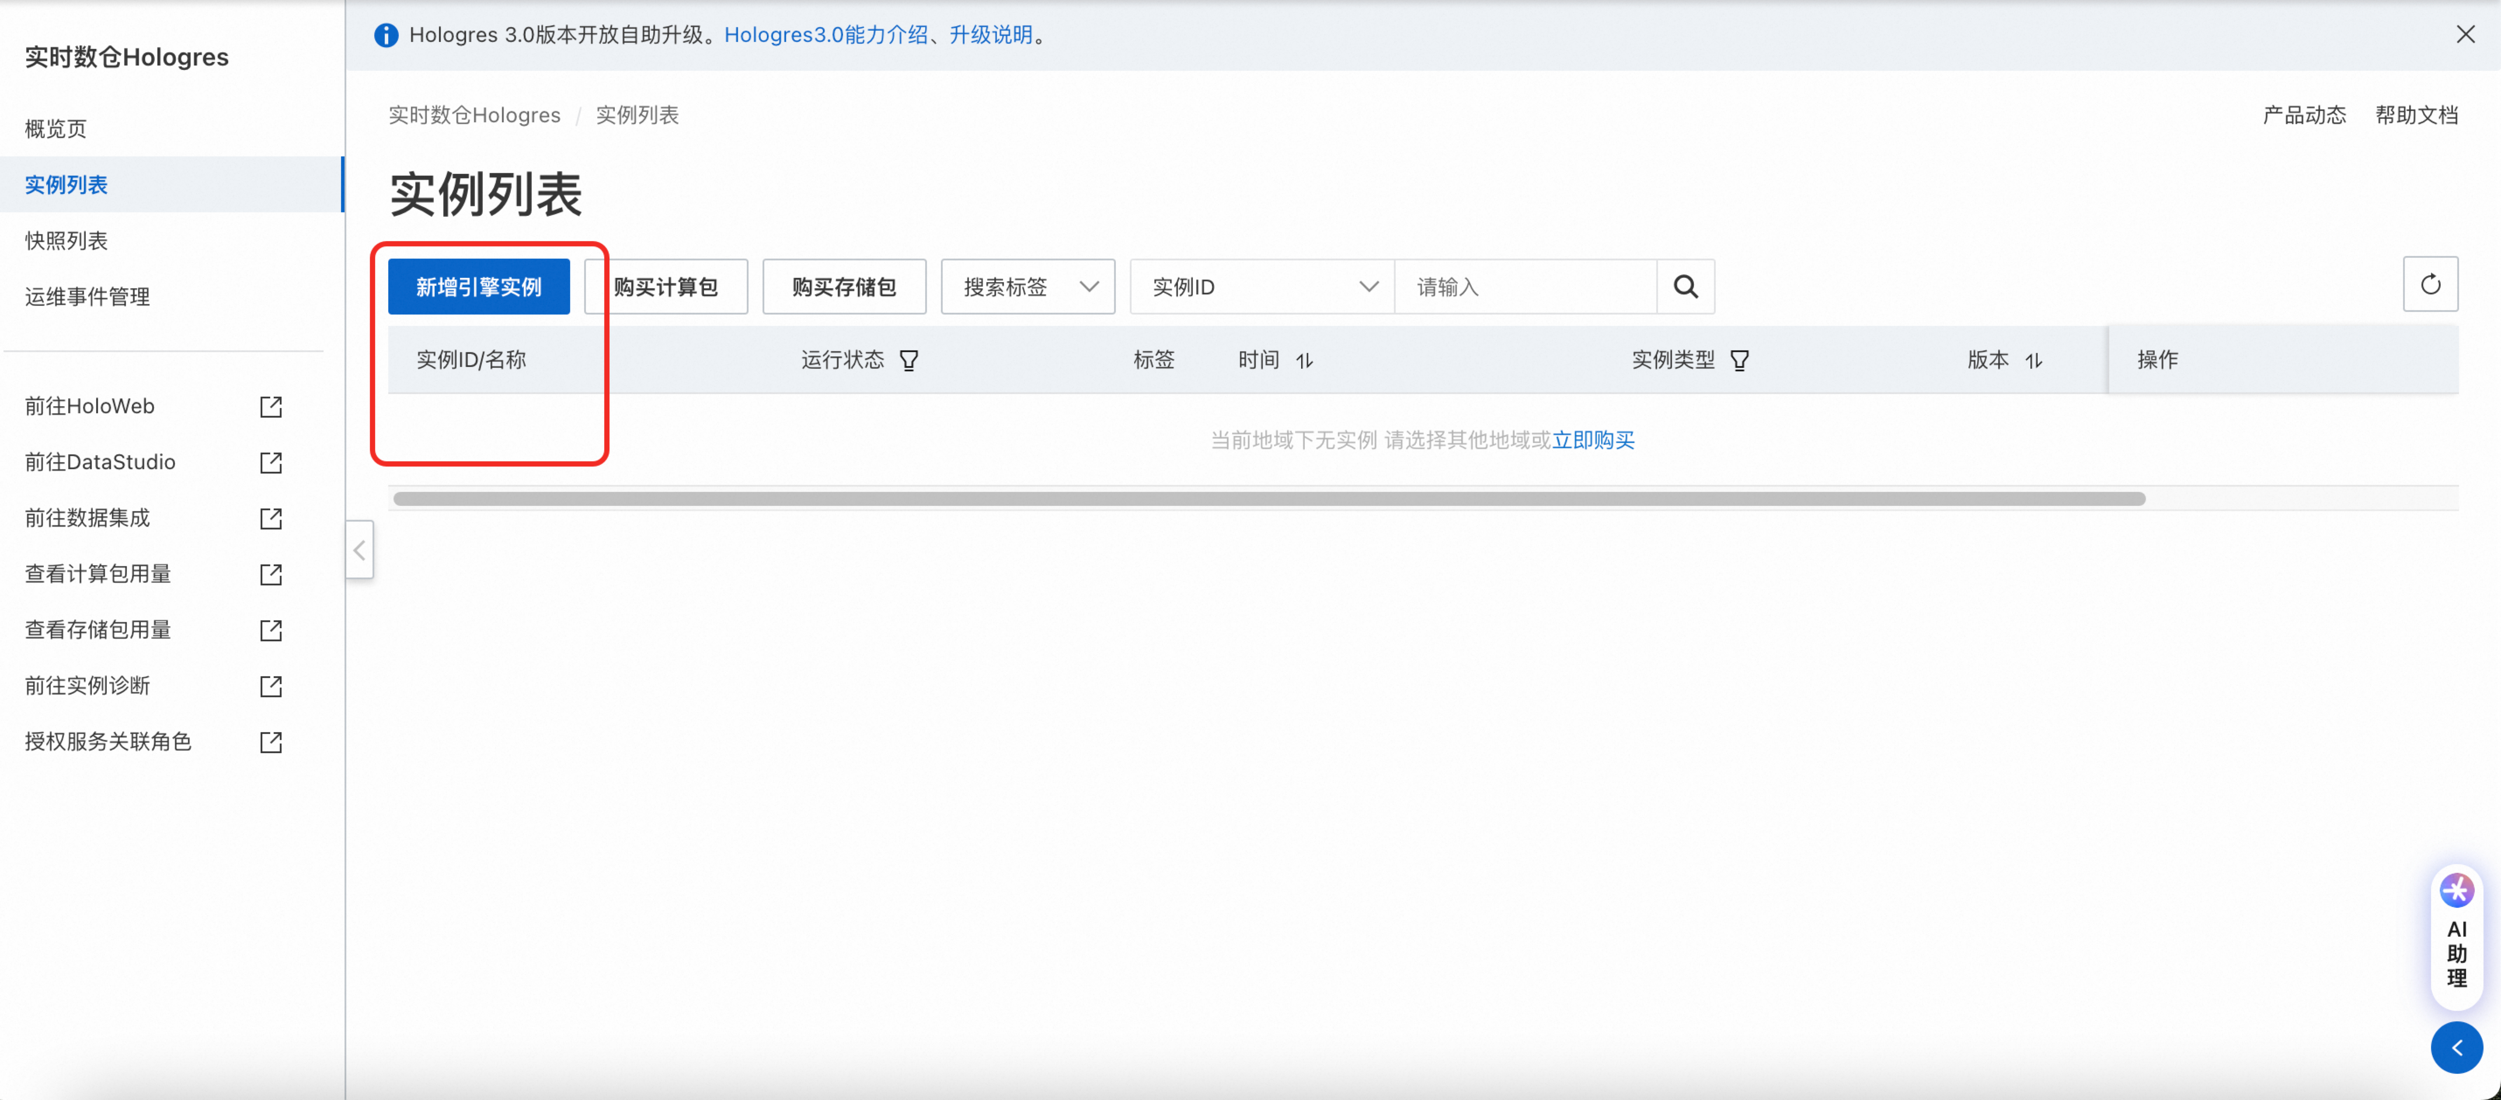
Task: Click the info icon in banner
Action: click(x=386, y=35)
